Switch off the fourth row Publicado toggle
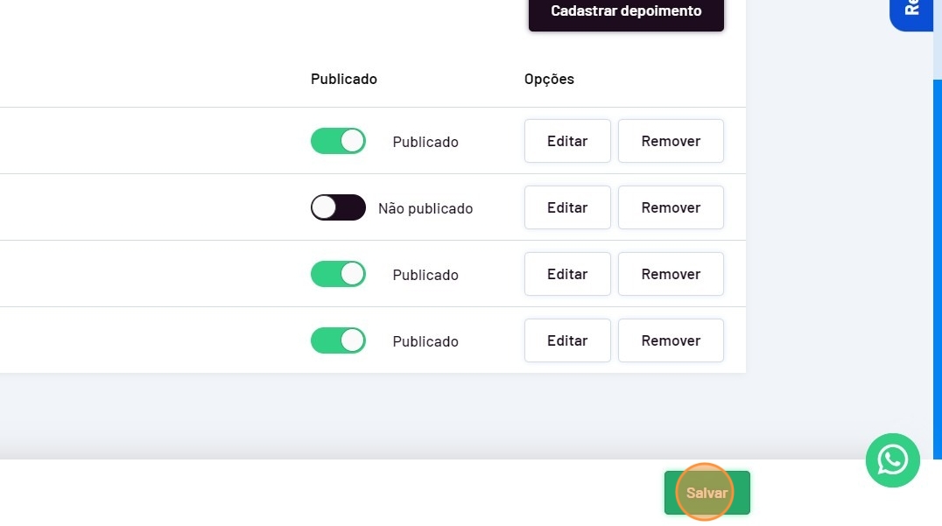This screenshot has height=526, width=942. [338, 340]
